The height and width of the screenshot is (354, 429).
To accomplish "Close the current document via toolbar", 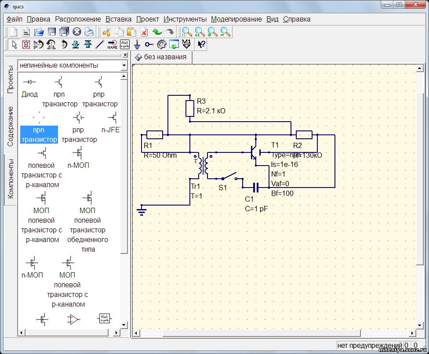I will click(x=77, y=32).
